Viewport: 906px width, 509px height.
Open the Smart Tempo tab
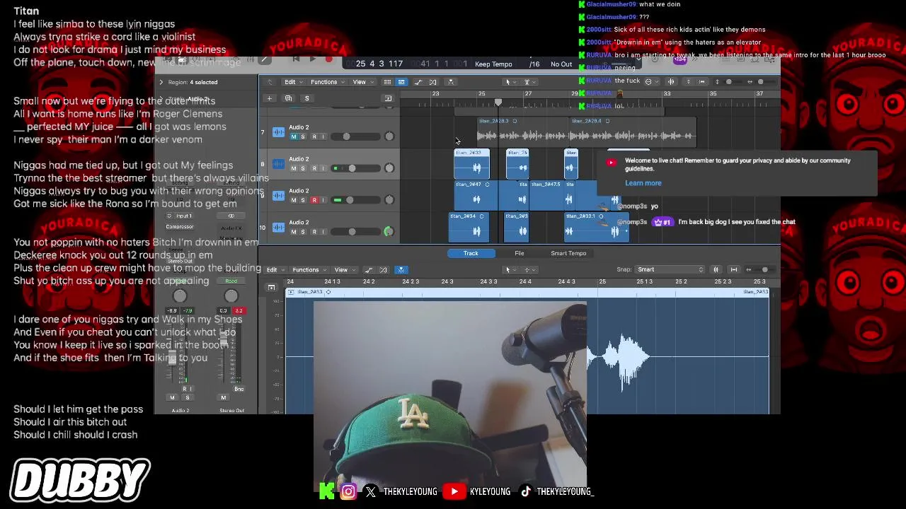(568, 253)
